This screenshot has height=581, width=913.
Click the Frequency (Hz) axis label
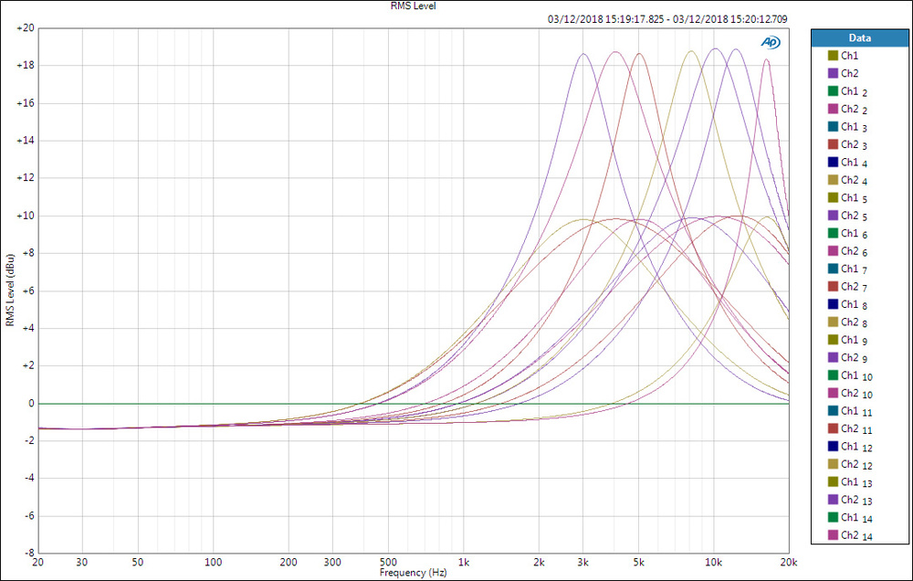414,573
